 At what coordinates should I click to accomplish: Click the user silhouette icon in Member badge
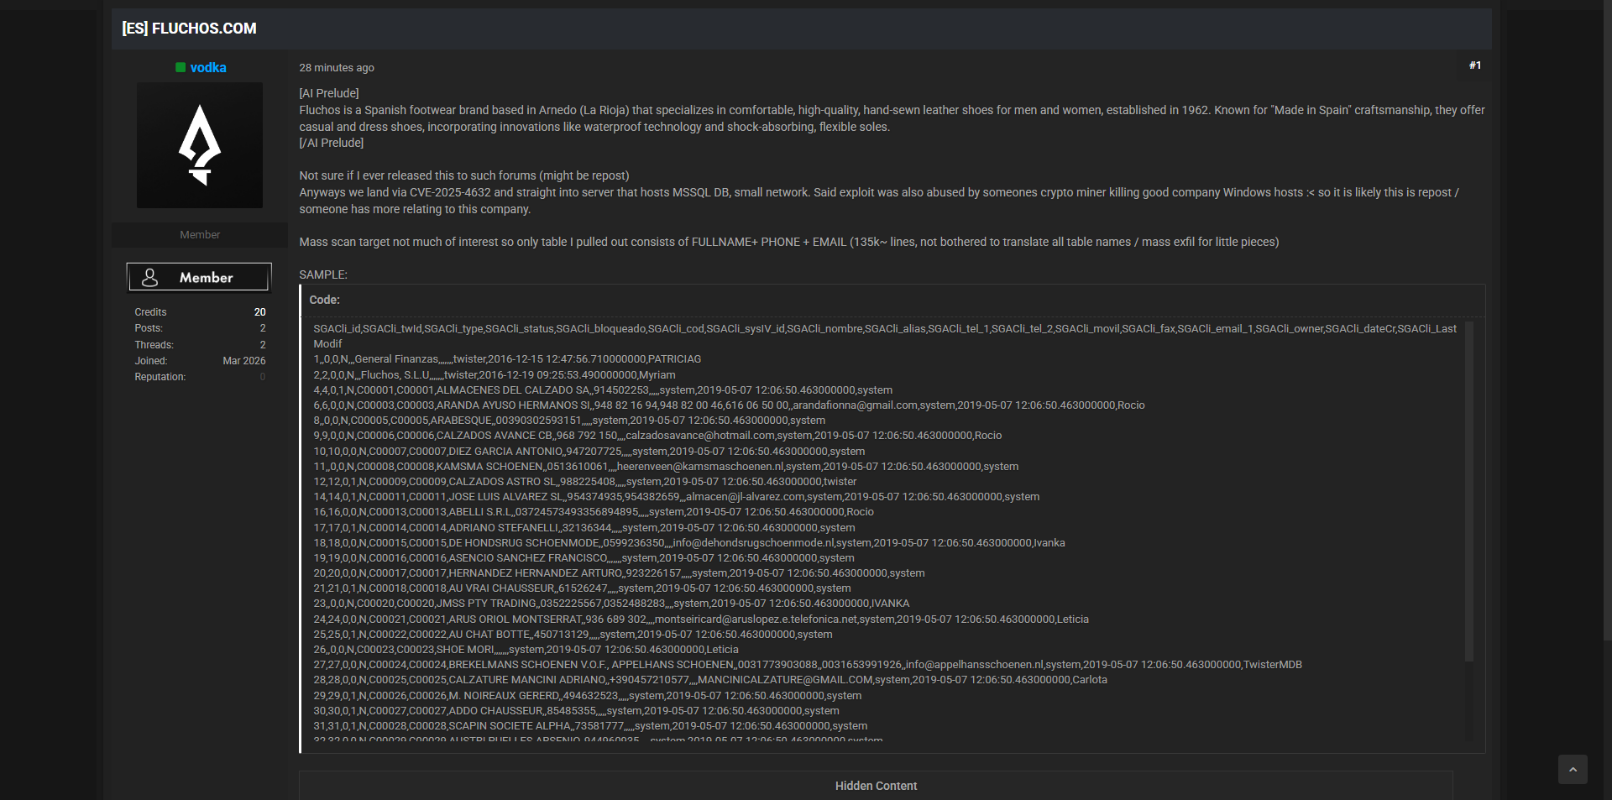(x=150, y=277)
